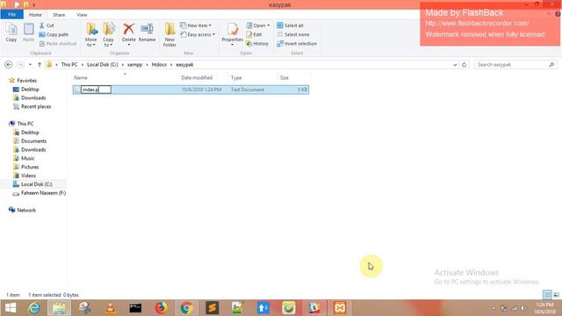The height and width of the screenshot is (316, 562).
Task: Click Edit in the Open group
Action: click(254, 35)
